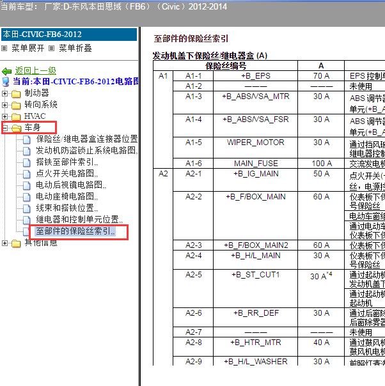Open 线束和搭铁位置 document
This screenshot has width=385, height=386.
click(x=67, y=208)
